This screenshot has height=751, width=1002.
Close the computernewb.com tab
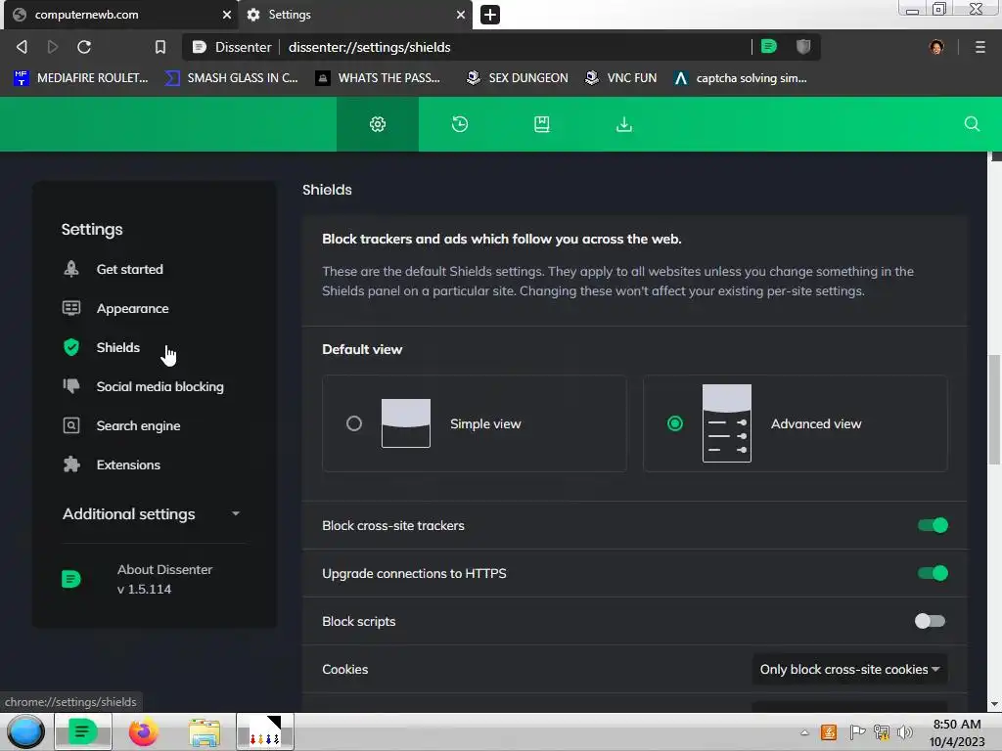tap(226, 14)
